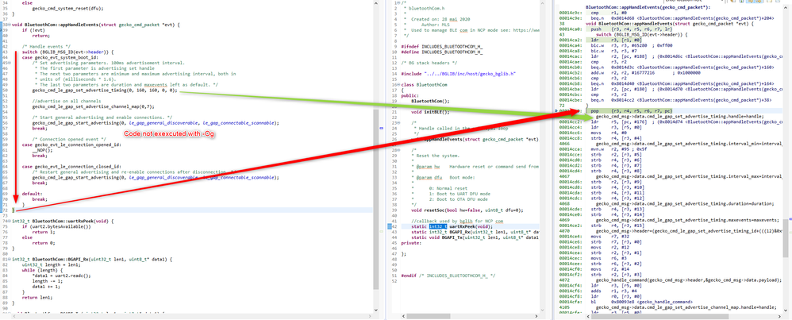The height and width of the screenshot is (320, 792).
Task: Click the 'mvn.w r2, #95 ; 0x5f' instruction
Action: [x=621, y=150]
